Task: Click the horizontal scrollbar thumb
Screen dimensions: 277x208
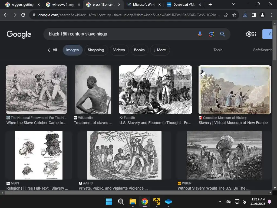Action: [x=127, y=193]
